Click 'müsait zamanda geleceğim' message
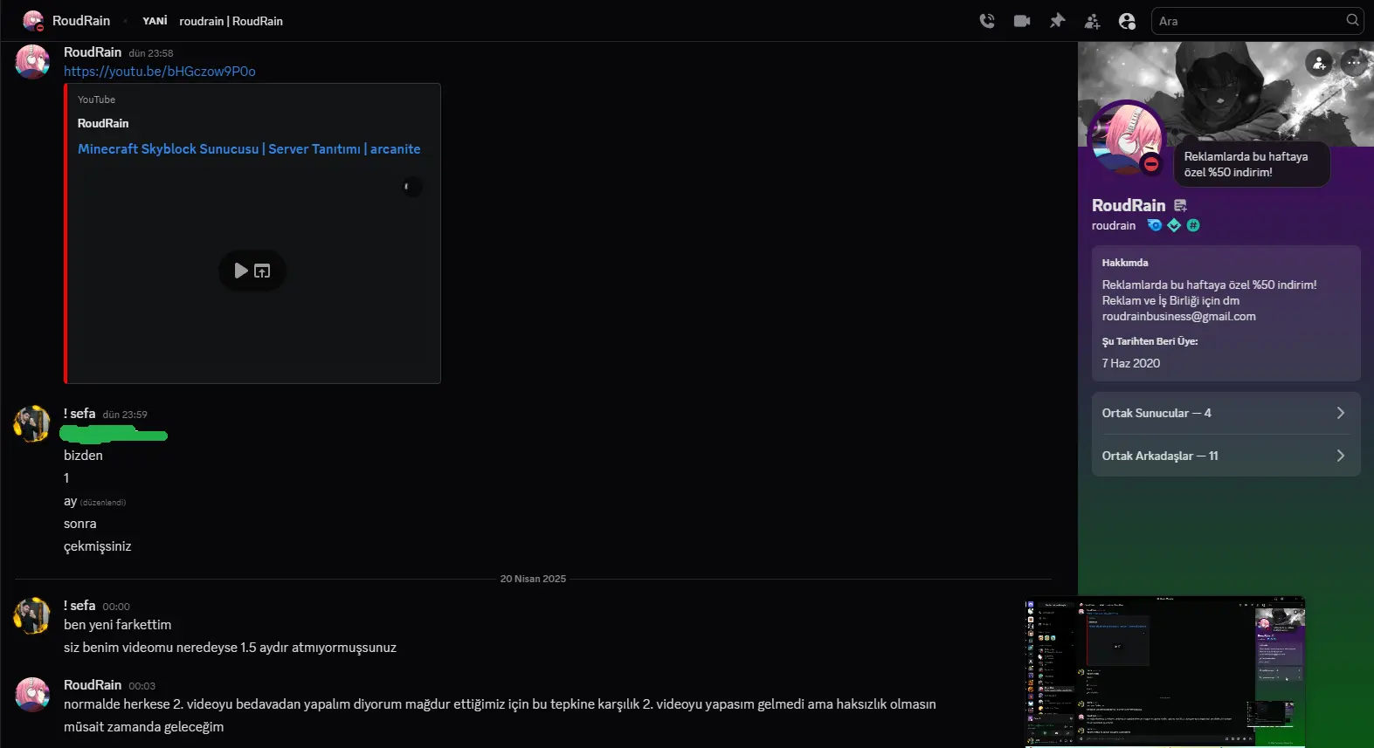Image resolution: width=1374 pixels, height=748 pixels. 143,727
